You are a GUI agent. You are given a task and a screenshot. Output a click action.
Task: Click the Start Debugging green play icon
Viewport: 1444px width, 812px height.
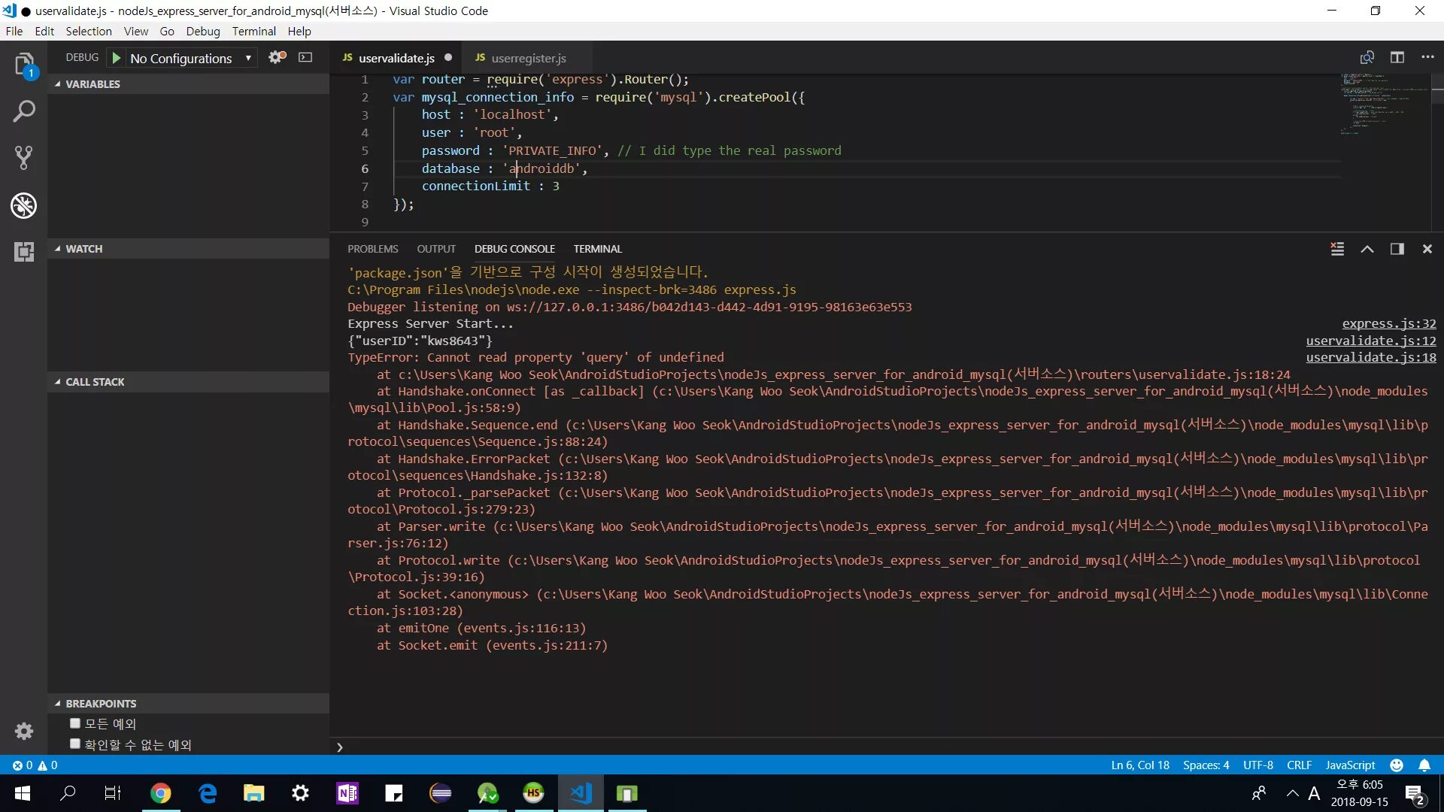[x=117, y=58]
